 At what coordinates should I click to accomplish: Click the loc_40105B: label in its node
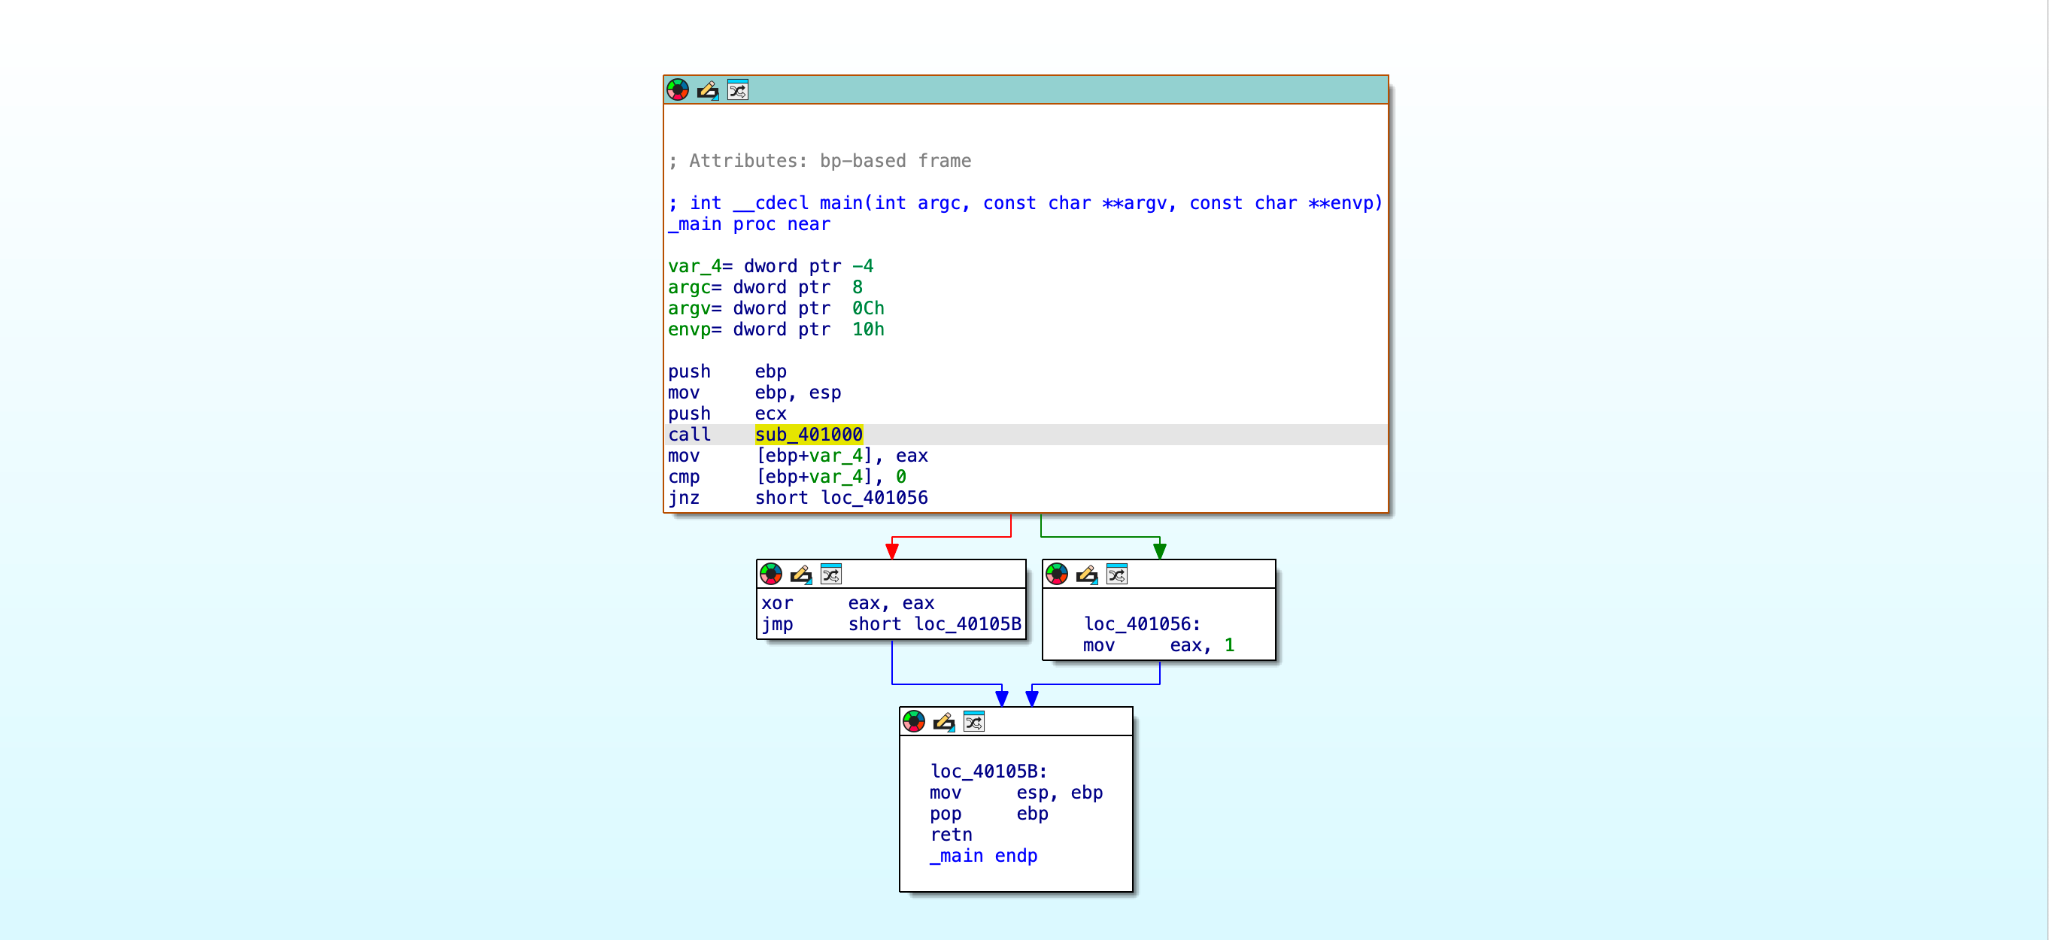coord(988,772)
